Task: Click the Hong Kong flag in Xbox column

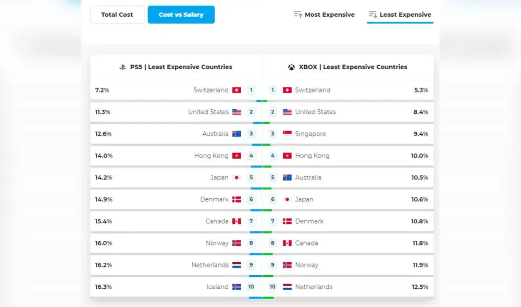Action: point(287,156)
